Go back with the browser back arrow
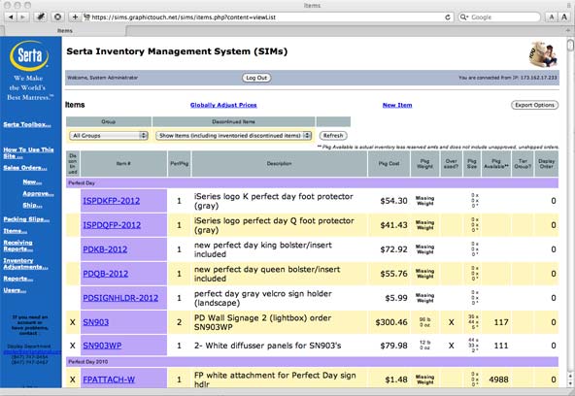Screen dimensions: 575x396 tap(11, 16)
